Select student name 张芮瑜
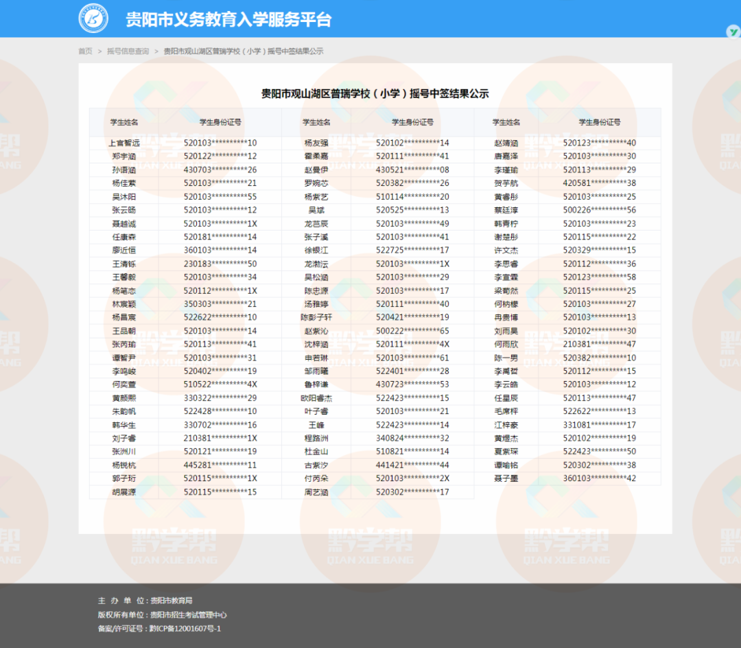This screenshot has width=741, height=648. [x=124, y=344]
